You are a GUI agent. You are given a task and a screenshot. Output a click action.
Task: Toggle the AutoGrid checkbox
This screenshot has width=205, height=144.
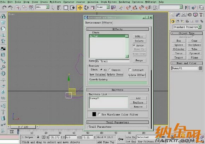193,37
